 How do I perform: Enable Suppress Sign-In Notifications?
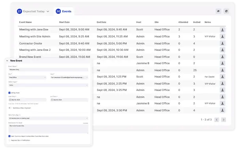tap(9, 140)
